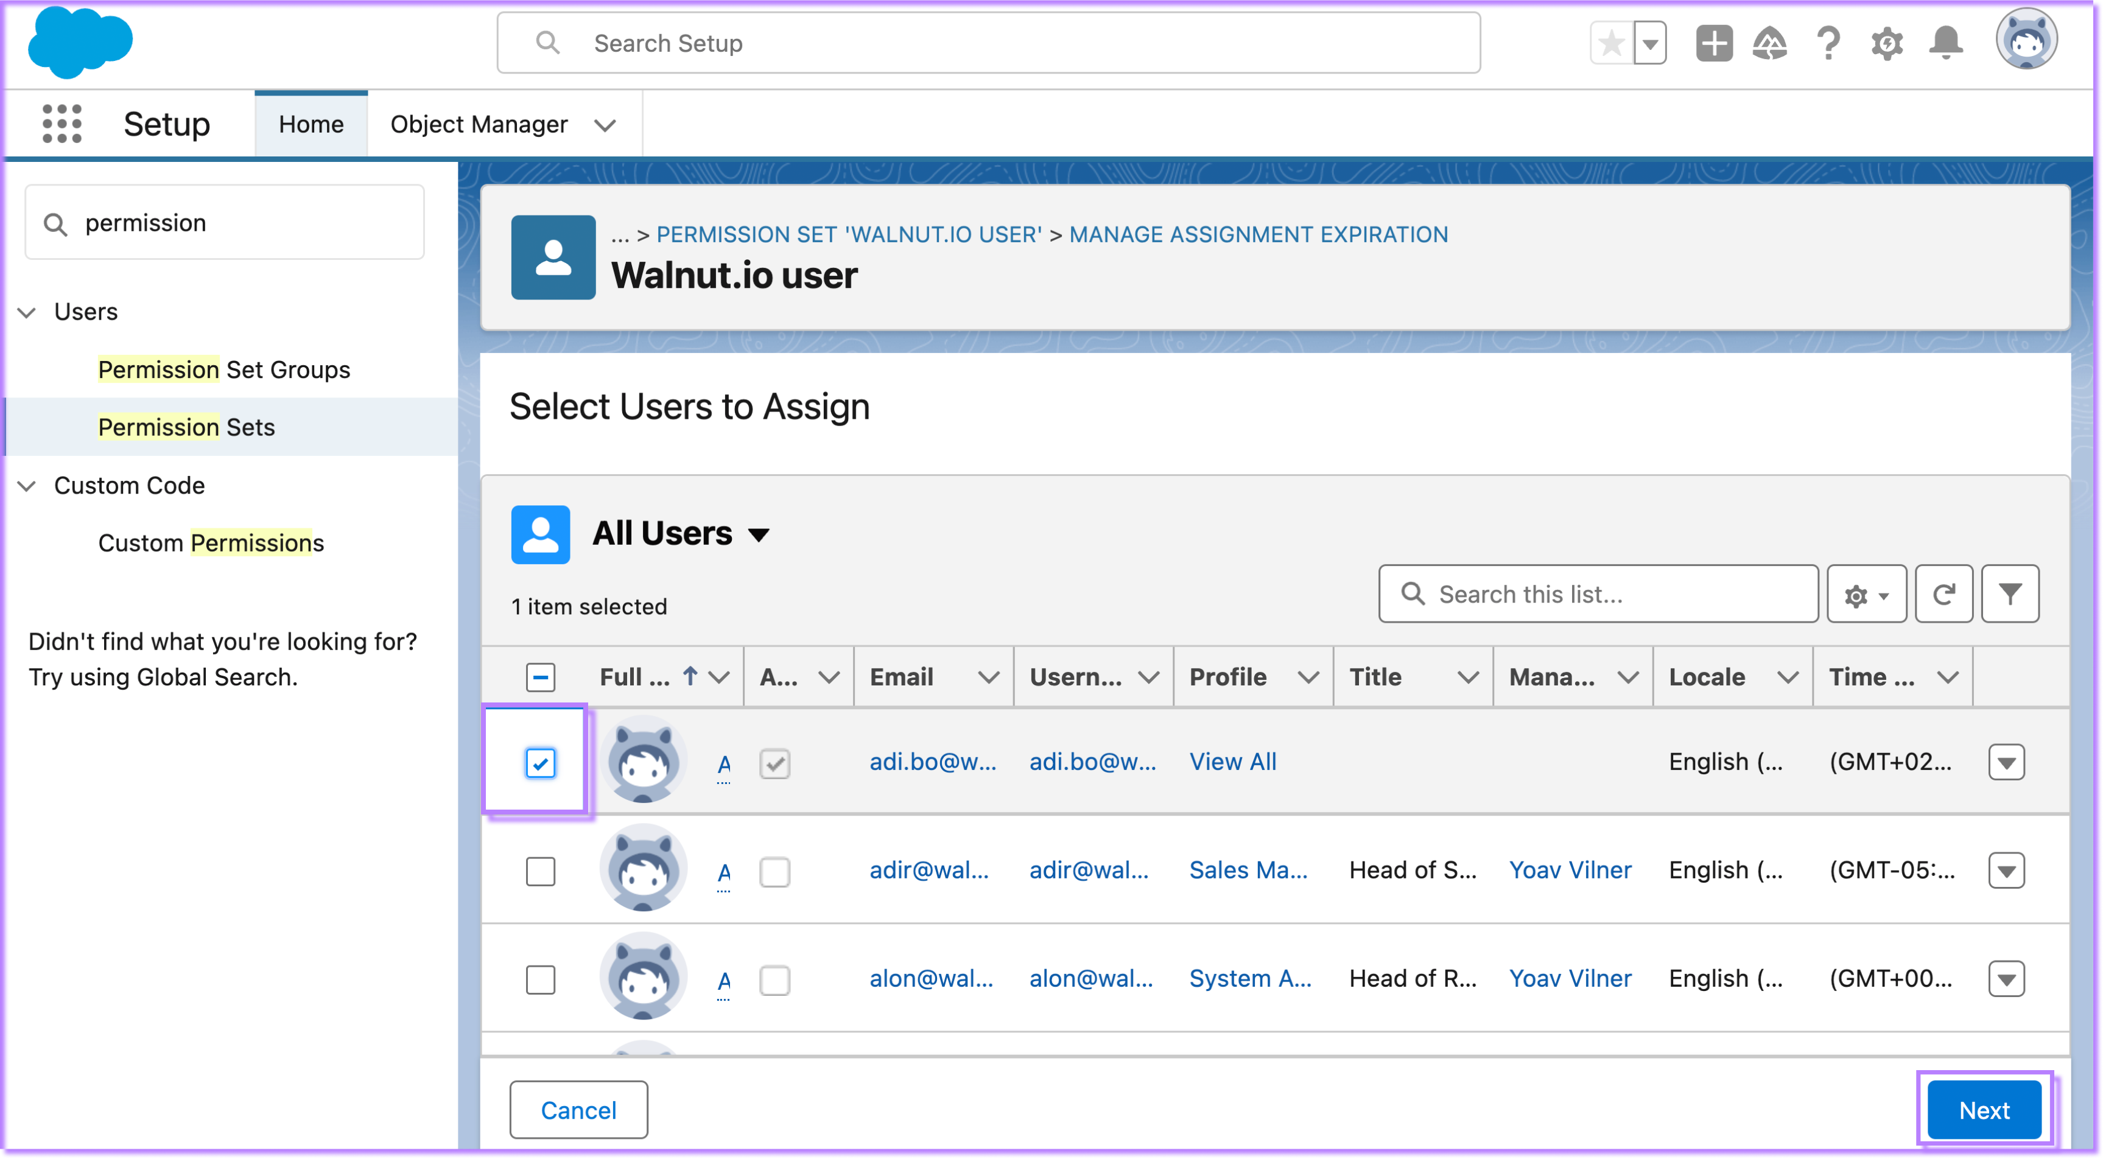This screenshot has width=2103, height=1159.
Task: Open the Title column menu chevron
Action: [1468, 678]
